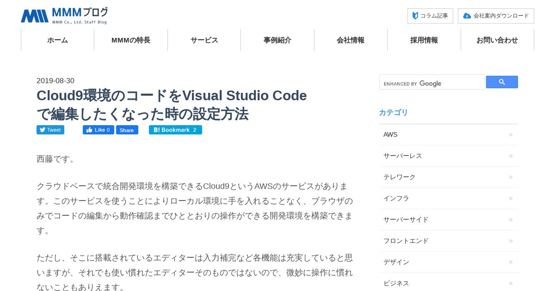Open the インフラ category
This screenshot has height=291, width=555.
(449, 198)
